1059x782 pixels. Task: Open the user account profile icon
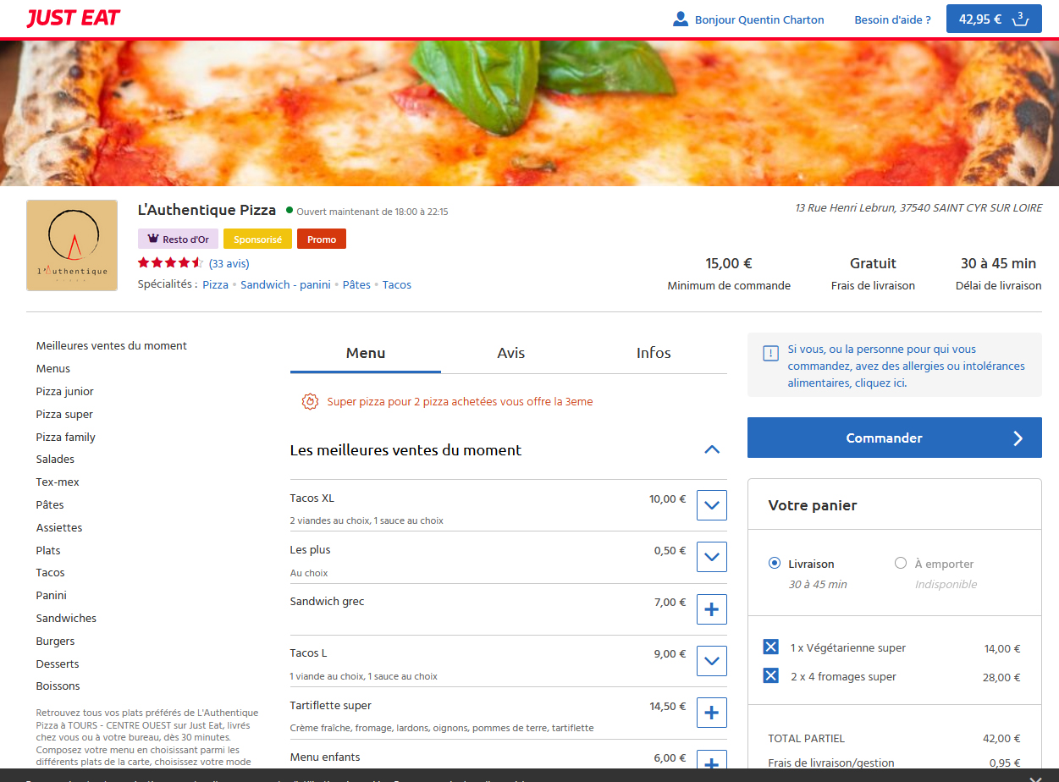(681, 19)
